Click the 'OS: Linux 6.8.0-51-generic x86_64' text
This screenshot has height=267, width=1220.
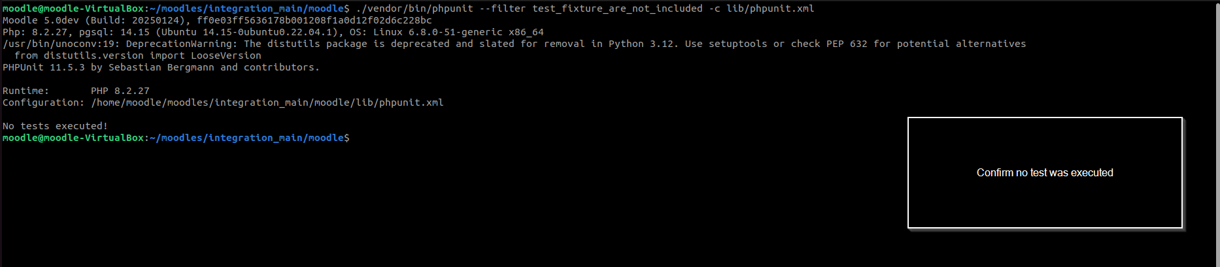[447, 32]
